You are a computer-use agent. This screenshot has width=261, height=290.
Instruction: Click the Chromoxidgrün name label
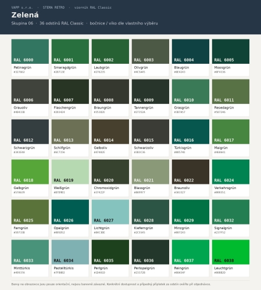[106, 188]
